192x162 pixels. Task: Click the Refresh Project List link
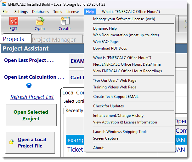point(32,97)
